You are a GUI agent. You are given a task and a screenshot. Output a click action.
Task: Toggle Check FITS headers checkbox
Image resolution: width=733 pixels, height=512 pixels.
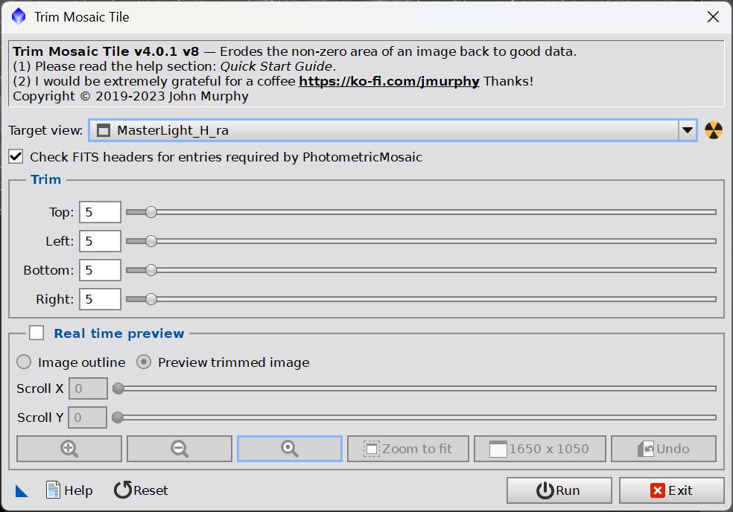click(16, 156)
